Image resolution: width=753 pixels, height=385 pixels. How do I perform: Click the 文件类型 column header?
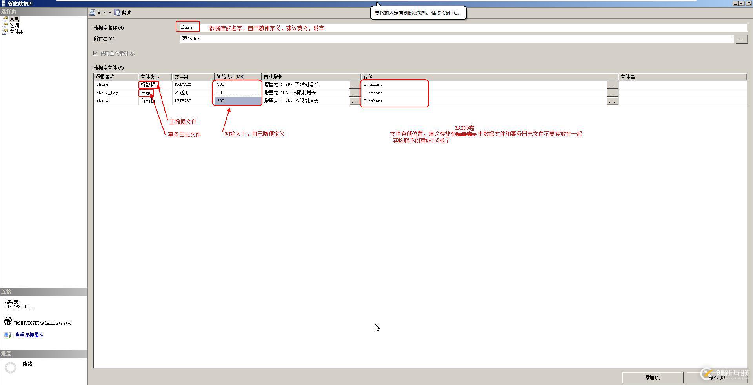[x=155, y=77]
